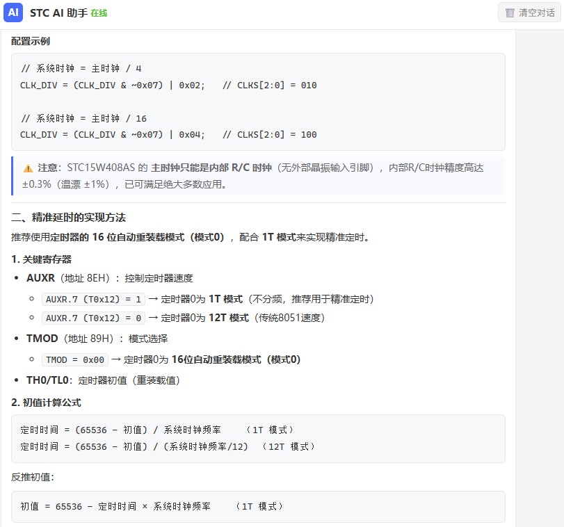This screenshot has height=527, width=564.
Task: Click the 反推初值 label
Action: click(x=33, y=477)
